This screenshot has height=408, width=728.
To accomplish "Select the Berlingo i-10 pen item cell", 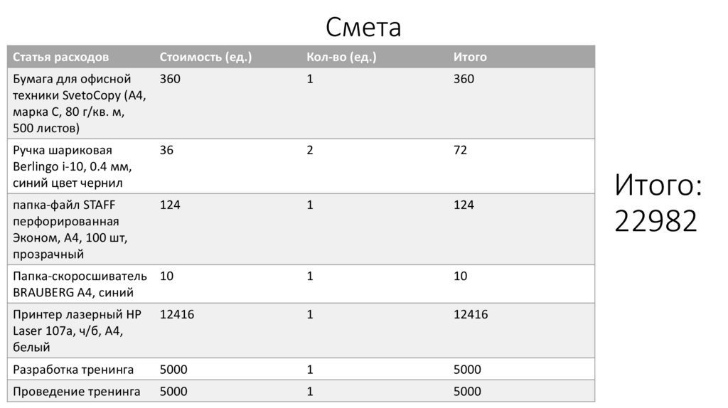I will pos(73,166).
